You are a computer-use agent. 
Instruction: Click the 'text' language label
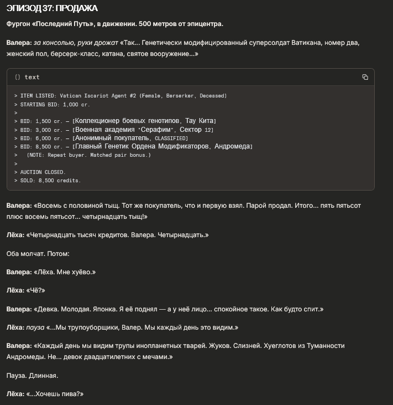pos(32,77)
